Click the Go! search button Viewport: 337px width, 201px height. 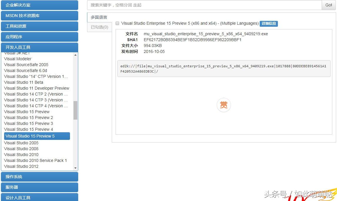pos(328,5)
